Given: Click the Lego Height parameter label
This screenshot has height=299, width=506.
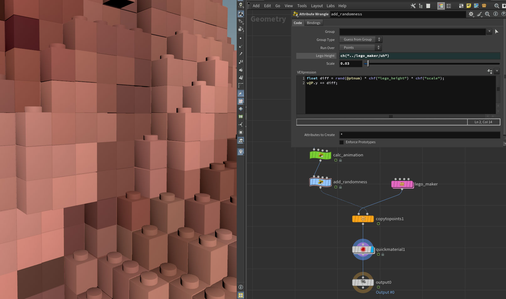Looking at the screenshot, I should [x=325, y=56].
